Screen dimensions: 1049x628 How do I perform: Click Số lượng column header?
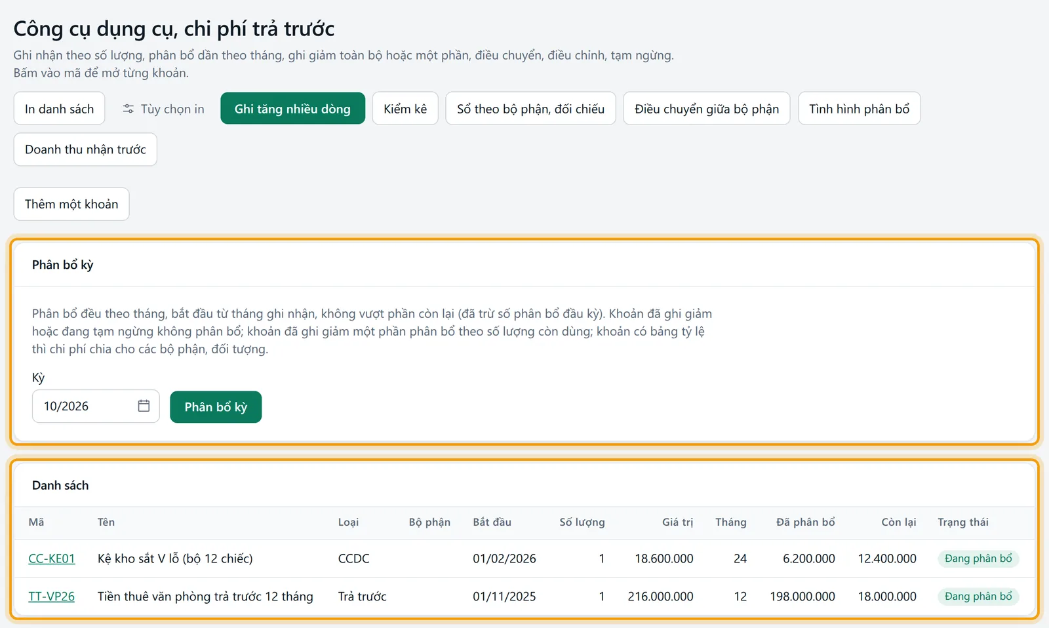point(582,522)
